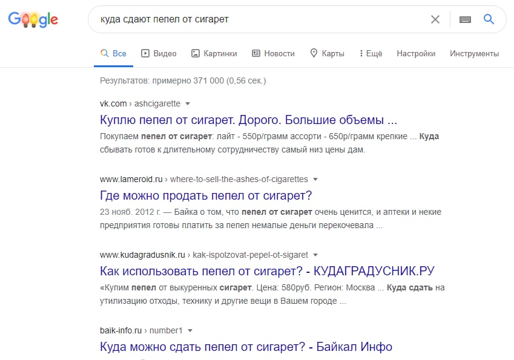Open the Ещё menu

371,53
